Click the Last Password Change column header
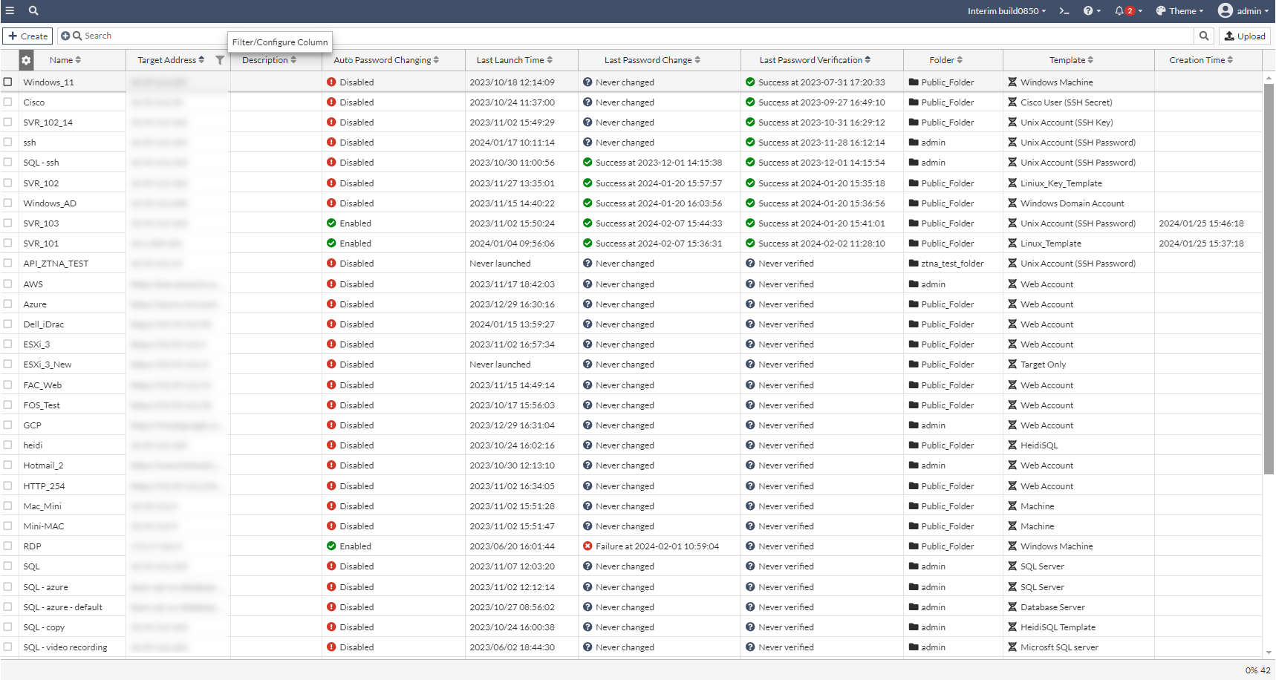1276x680 pixels. pos(652,60)
